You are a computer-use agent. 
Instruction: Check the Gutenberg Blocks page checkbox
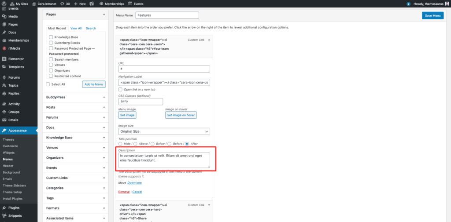(x=51, y=43)
